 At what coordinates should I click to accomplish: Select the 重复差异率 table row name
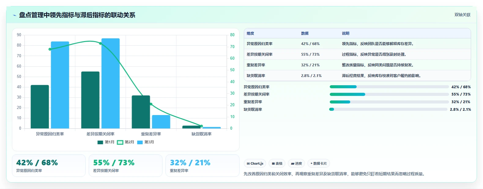[x=256, y=65]
